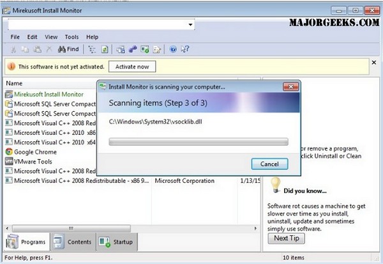383x264 pixels.
Task: Click the blue wrench toolbar icon
Action: pos(133,49)
